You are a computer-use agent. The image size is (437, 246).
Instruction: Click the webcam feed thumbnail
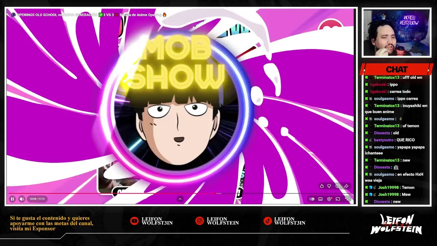click(396, 33)
